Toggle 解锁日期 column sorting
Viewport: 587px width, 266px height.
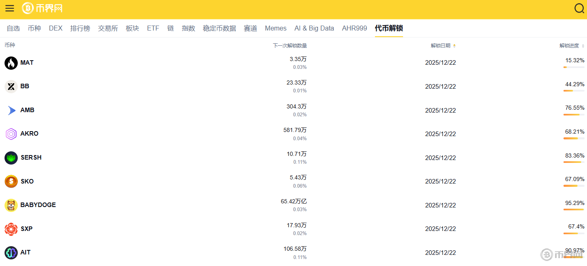pyautogui.click(x=443, y=46)
